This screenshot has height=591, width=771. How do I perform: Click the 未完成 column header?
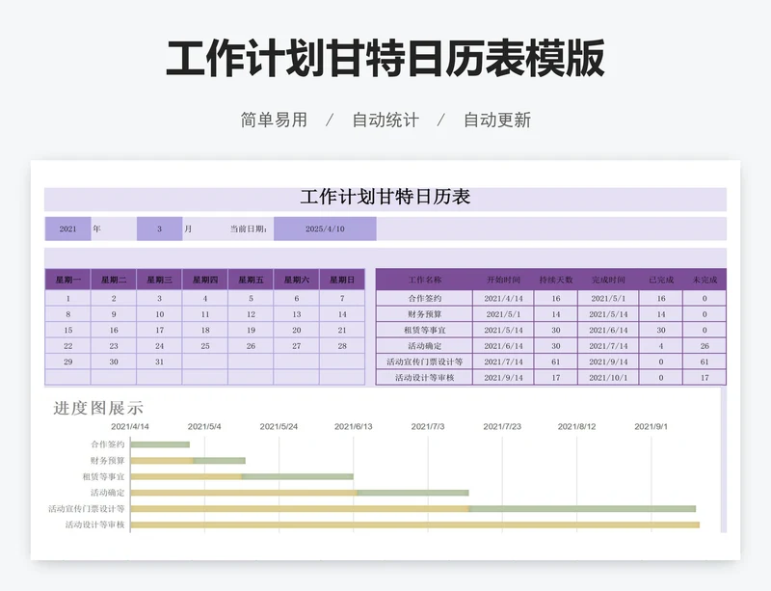point(705,280)
